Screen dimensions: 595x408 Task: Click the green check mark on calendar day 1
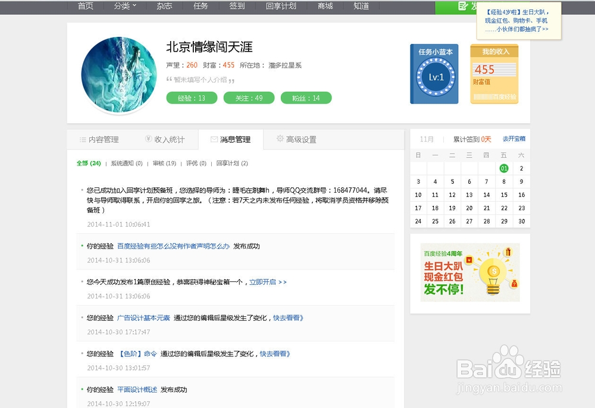505,168
